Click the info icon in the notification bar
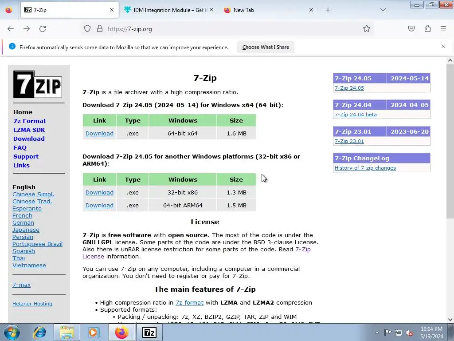This screenshot has height=341, width=454. (12, 46)
